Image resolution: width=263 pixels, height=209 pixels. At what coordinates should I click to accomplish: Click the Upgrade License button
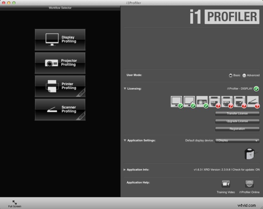(x=237, y=121)
